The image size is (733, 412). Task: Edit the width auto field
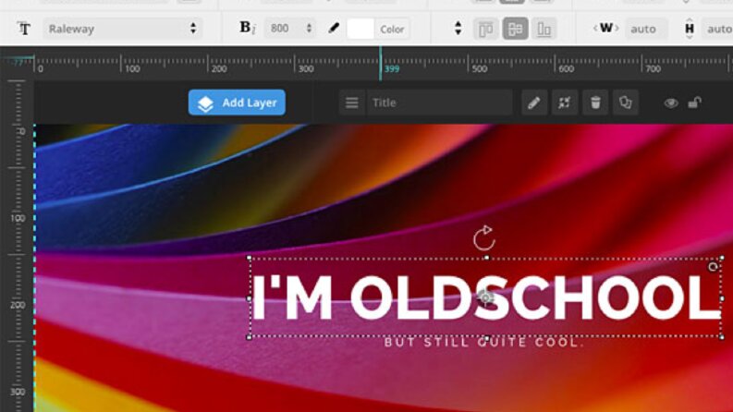click(646, 29)
